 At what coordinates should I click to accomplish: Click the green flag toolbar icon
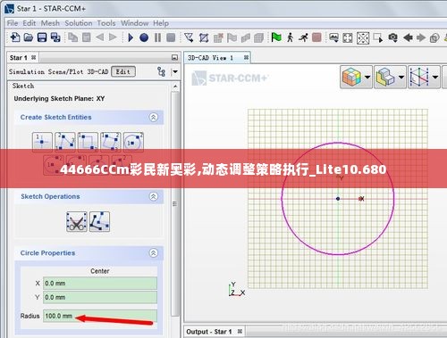pyautogui.click(x=276, y=37)
